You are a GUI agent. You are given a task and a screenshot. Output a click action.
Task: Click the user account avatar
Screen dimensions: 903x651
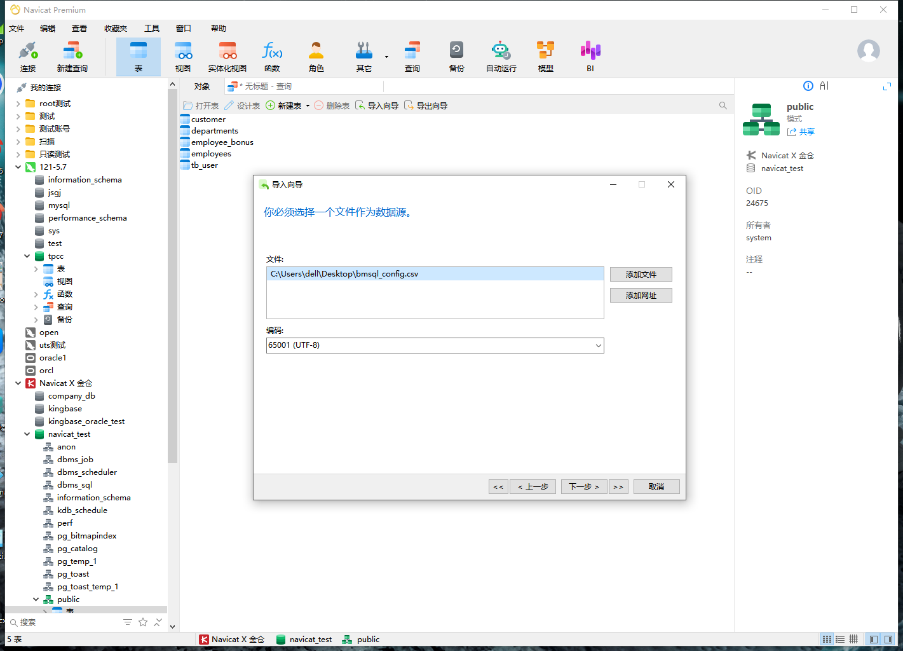tap(869, 51)
